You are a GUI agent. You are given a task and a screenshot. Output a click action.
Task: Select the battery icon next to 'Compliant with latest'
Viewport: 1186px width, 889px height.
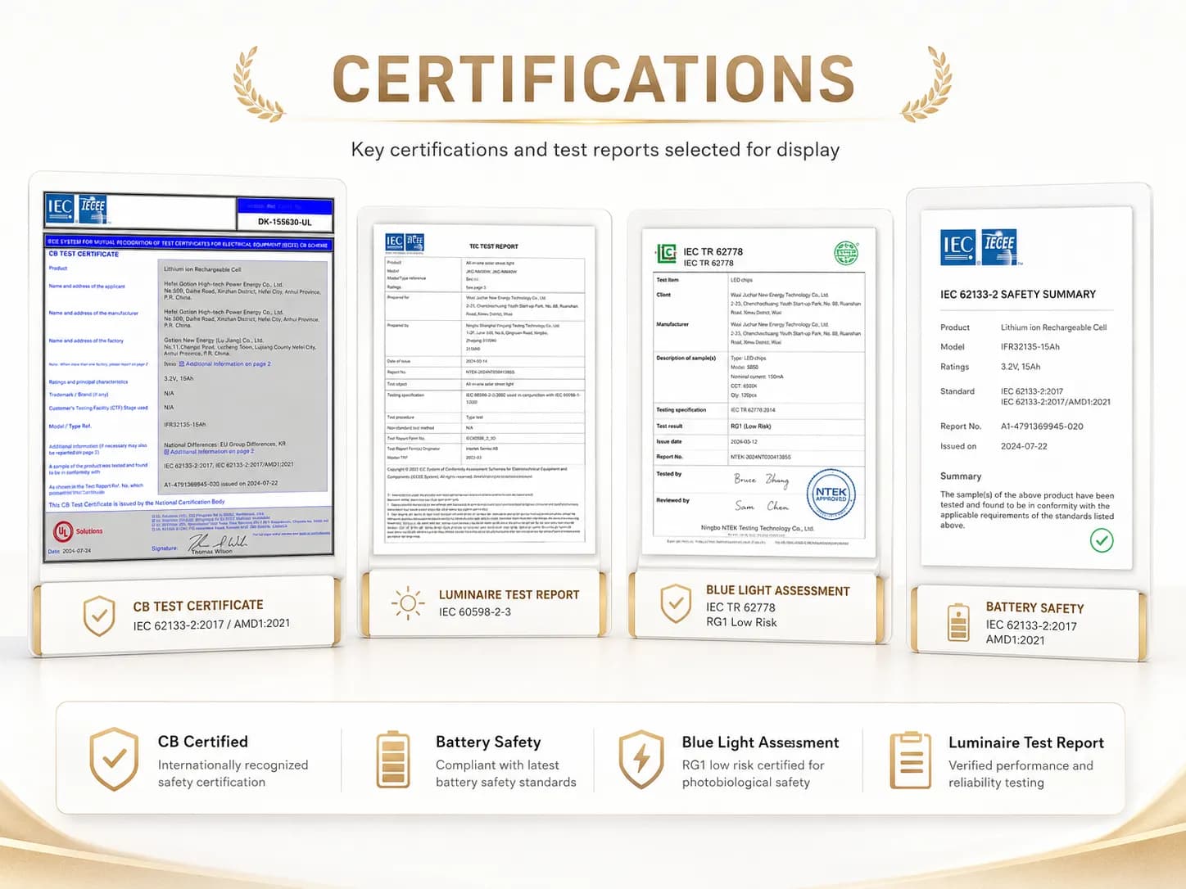(393, 760)
